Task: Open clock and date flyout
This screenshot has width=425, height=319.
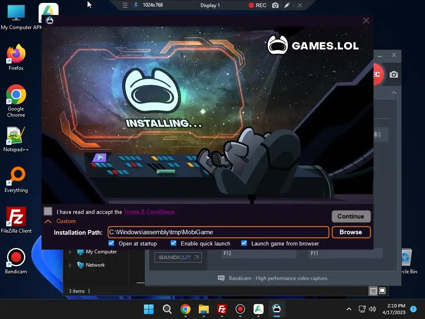Action: [x=394, y=309]
